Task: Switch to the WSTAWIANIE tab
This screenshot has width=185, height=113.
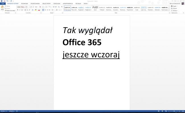Action: 24,4
